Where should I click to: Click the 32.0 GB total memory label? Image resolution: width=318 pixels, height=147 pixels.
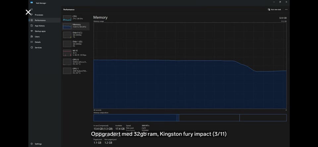coord(283,18)
